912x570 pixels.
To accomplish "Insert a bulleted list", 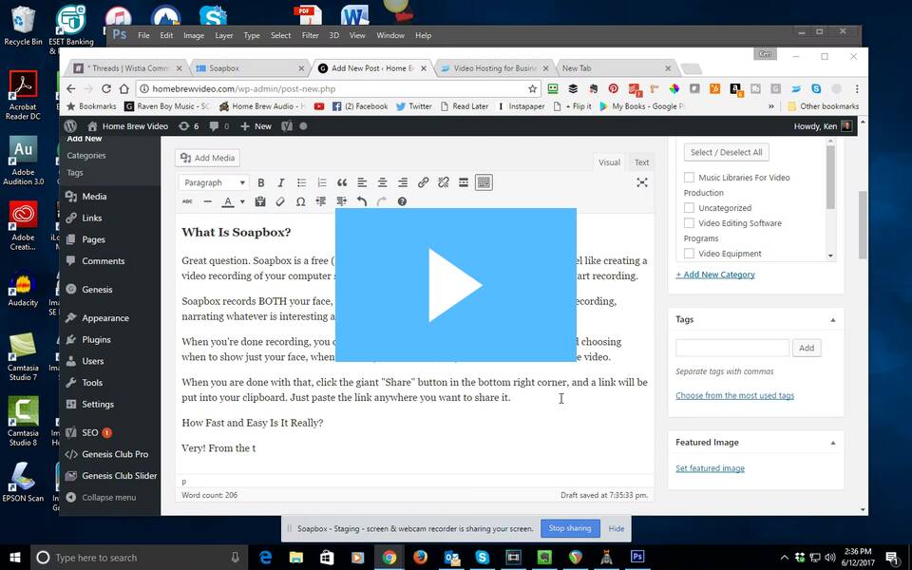I will [x=301, y=182].
